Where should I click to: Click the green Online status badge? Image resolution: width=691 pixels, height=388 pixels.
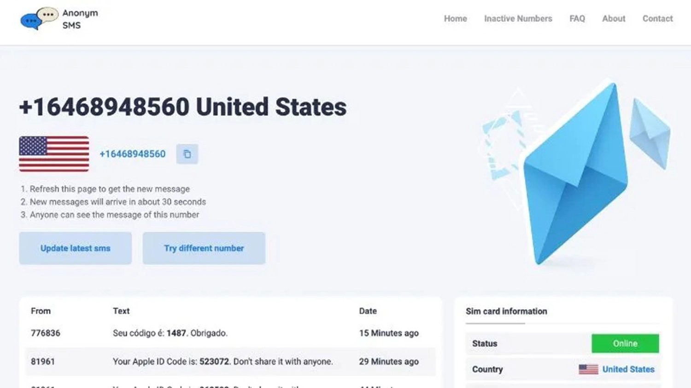pos(625,343)
